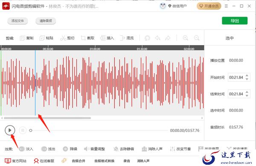Apply the Fade Out (淡出) effect
The image size is (256, 166).
[x=48, y=149]
